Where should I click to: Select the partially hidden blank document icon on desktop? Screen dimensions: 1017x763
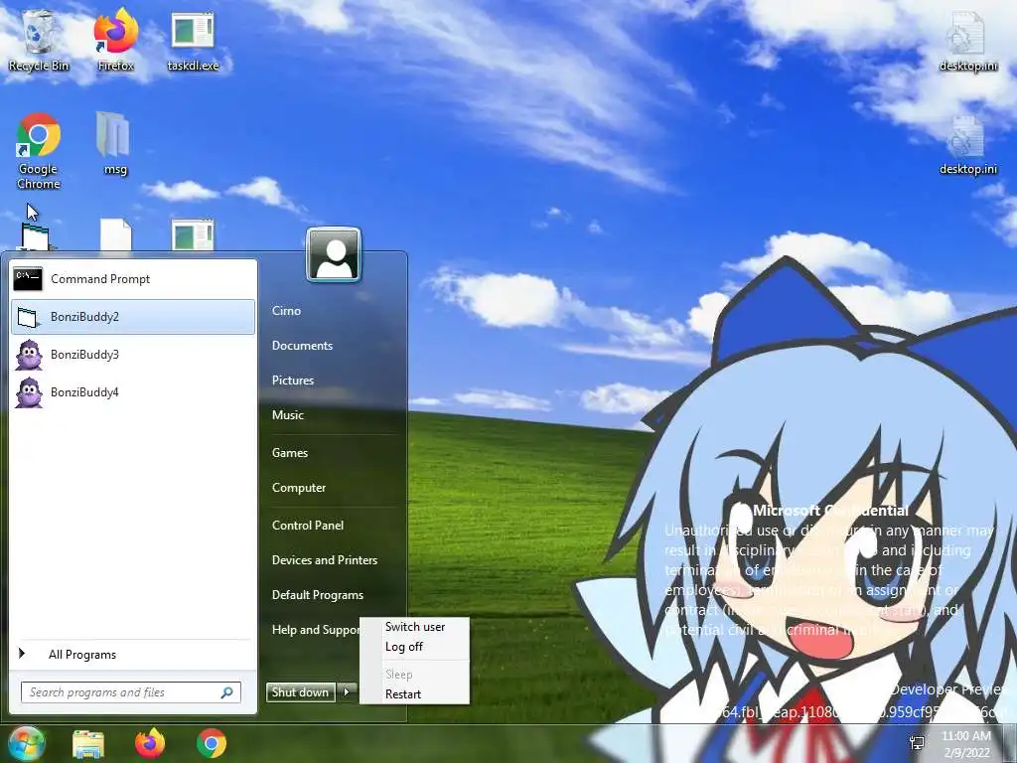[x=116, y=234]
